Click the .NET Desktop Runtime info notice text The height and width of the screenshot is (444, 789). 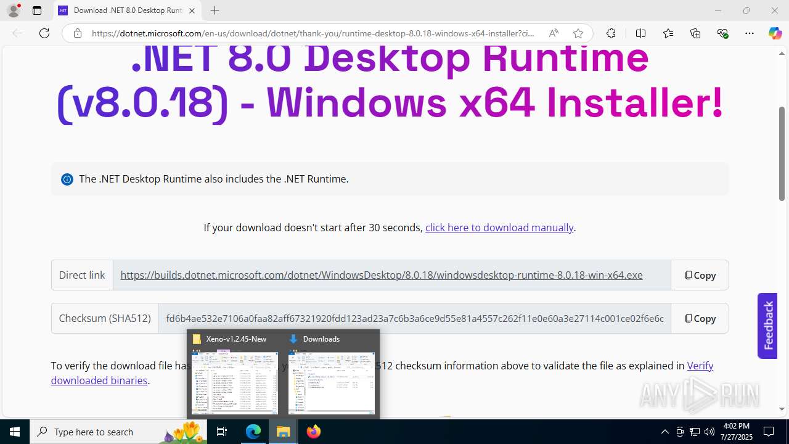(x=214, y=179)
